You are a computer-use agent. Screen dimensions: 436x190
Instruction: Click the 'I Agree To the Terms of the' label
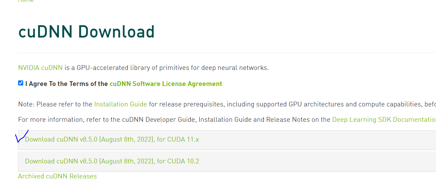pyautogui.click(x=67, y=84)
